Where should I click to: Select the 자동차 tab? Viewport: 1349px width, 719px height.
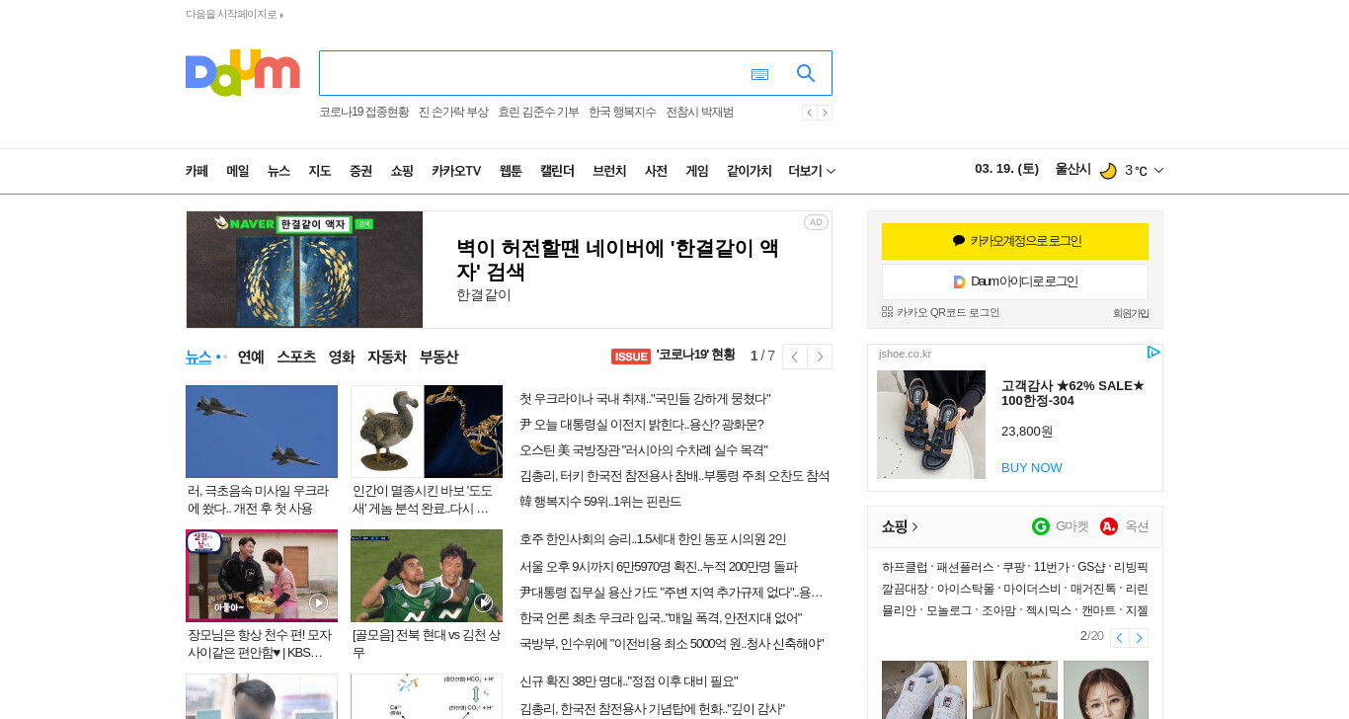point(387,357)
